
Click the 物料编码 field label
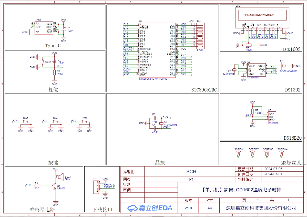tap(245, 179)
